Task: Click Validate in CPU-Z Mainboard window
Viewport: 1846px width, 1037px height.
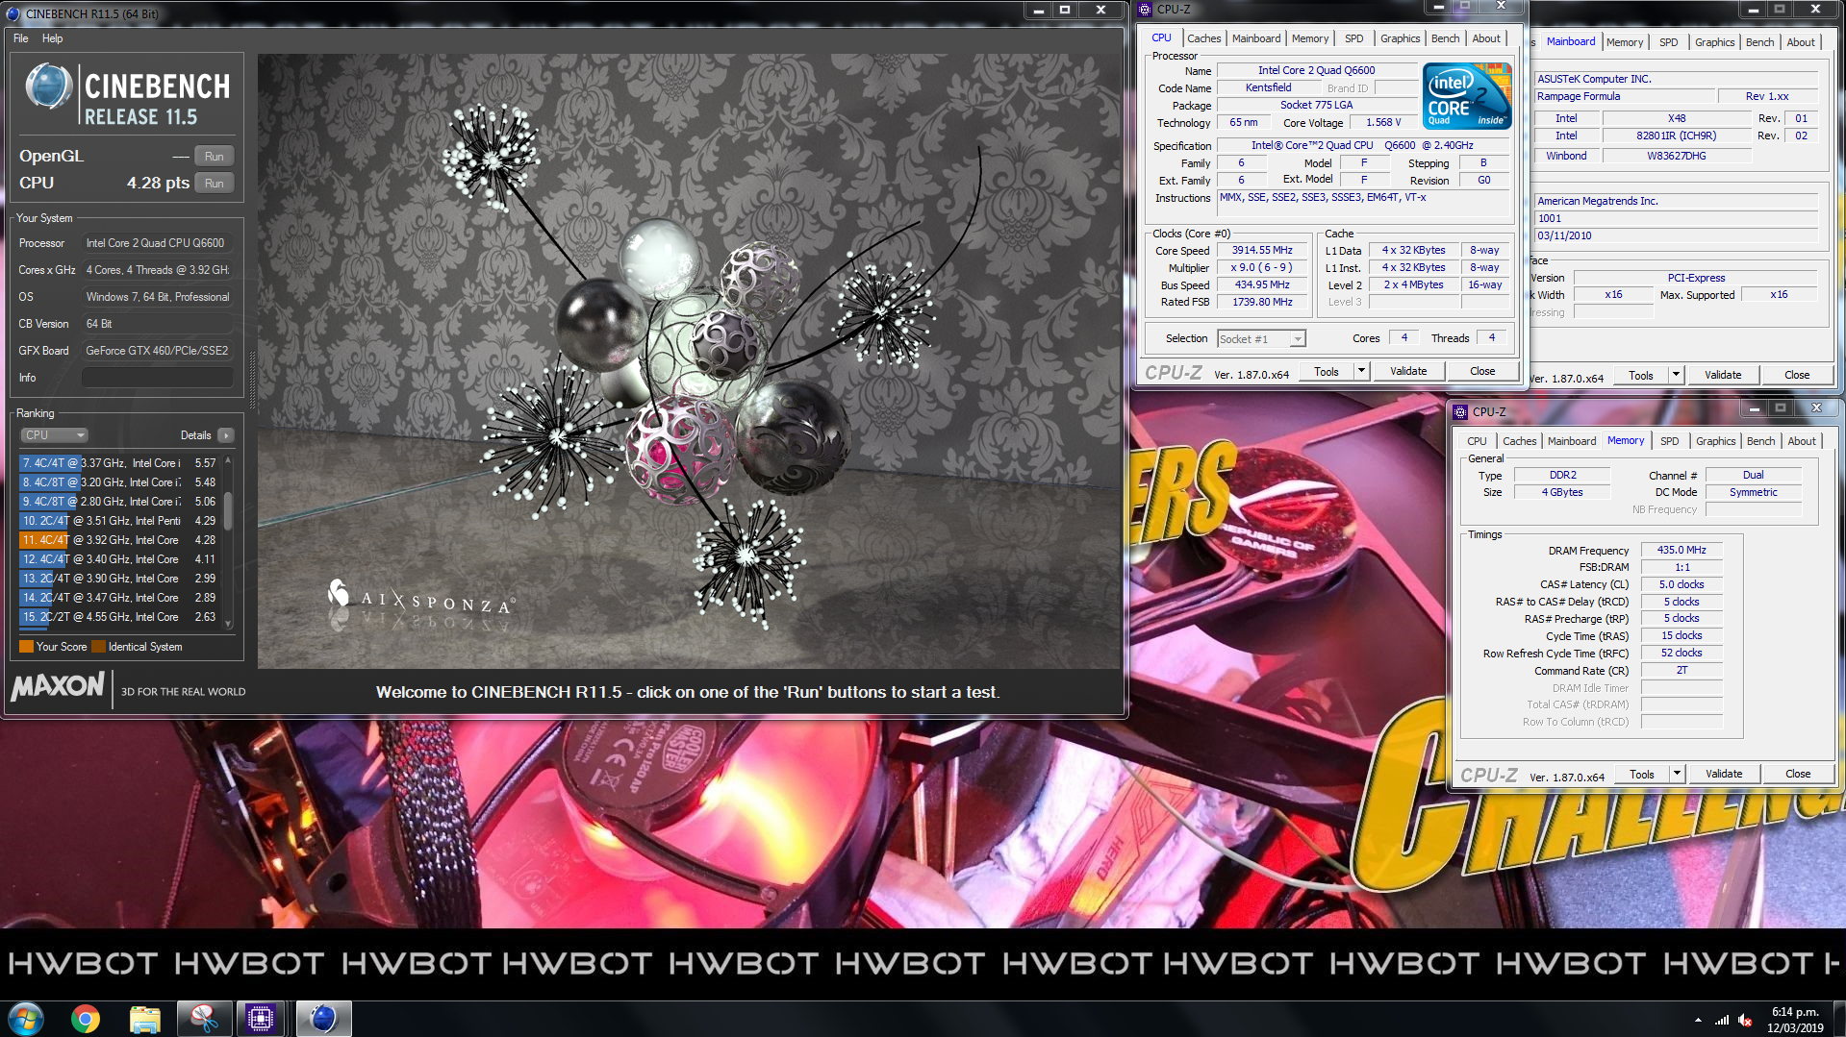Action: click(x=1723, y=375)
